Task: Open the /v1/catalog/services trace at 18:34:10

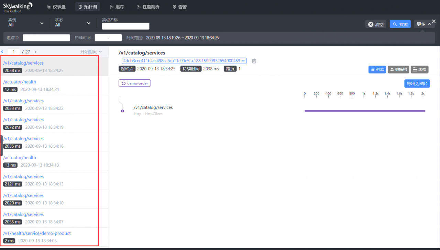Action: point(54,199)
